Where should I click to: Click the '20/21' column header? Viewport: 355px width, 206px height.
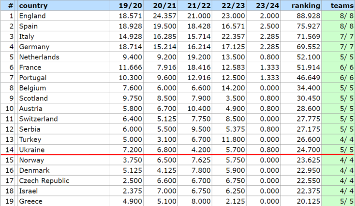coord(164,6)
